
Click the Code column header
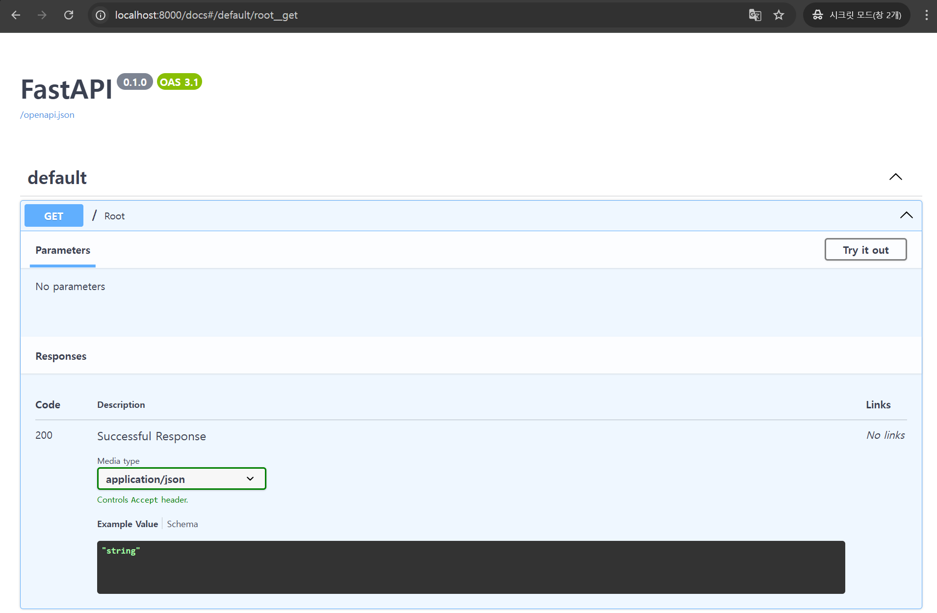click(x=48, y=405)
